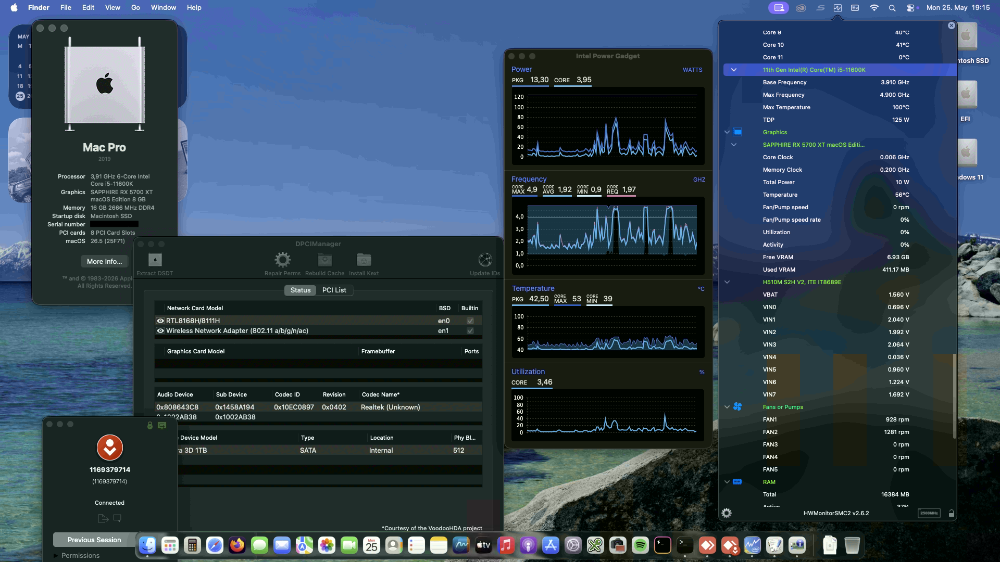The image size is (1000, 562).
Task: Click the AnyDesk ID 1169379714 text
Action: 110,470
